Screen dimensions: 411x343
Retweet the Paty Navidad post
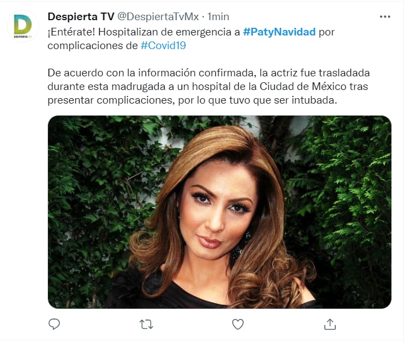coord(146,324)
